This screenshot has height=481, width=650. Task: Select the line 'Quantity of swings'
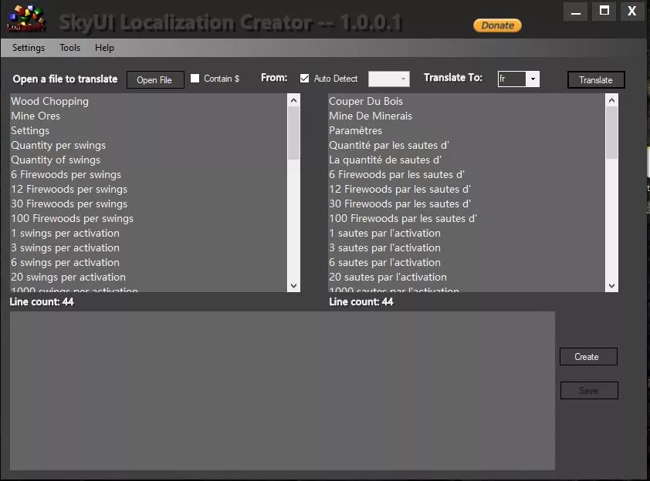tap(56, 160)
